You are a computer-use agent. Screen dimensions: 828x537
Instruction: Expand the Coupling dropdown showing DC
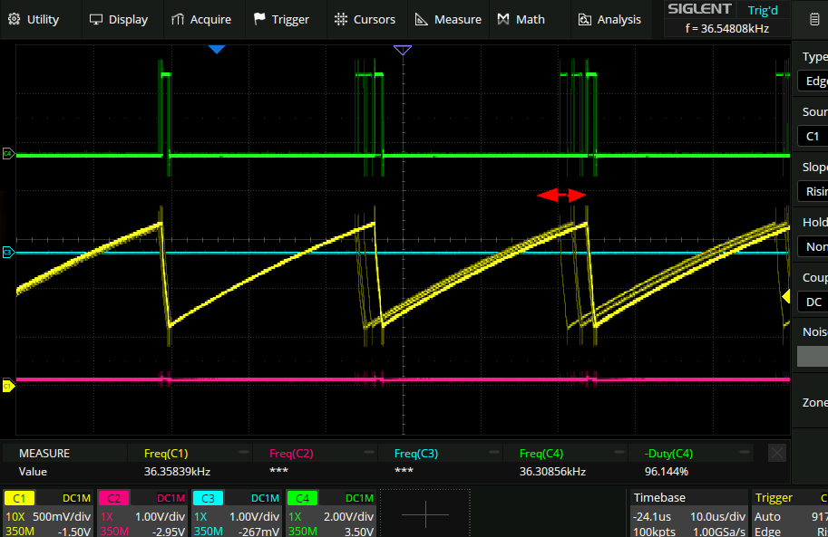click(x=814, y=302)
